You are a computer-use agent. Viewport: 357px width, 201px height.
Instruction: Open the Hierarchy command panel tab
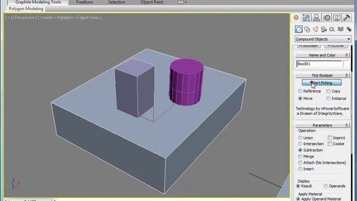(316, 17)
